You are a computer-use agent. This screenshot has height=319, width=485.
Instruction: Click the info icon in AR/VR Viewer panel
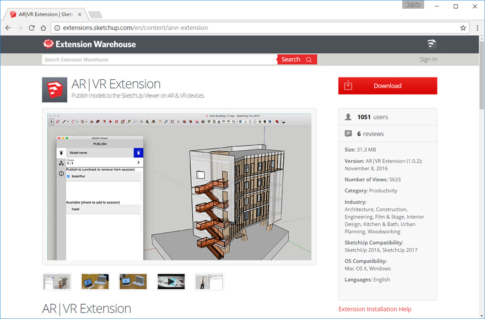[x=61, y=174]
